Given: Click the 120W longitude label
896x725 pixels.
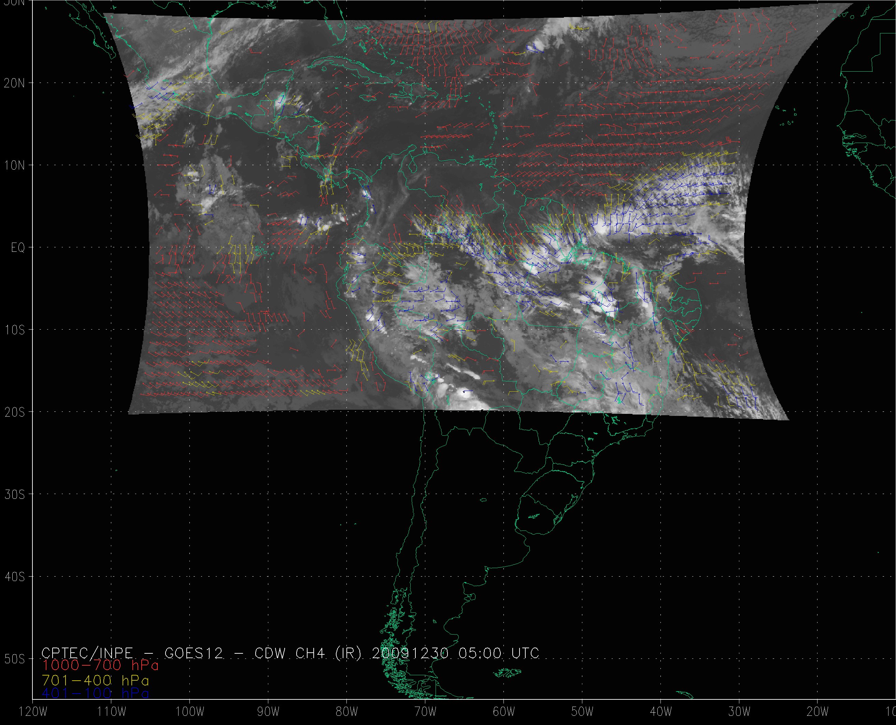Looking at the screenshot, I should [x=33, y=712].
